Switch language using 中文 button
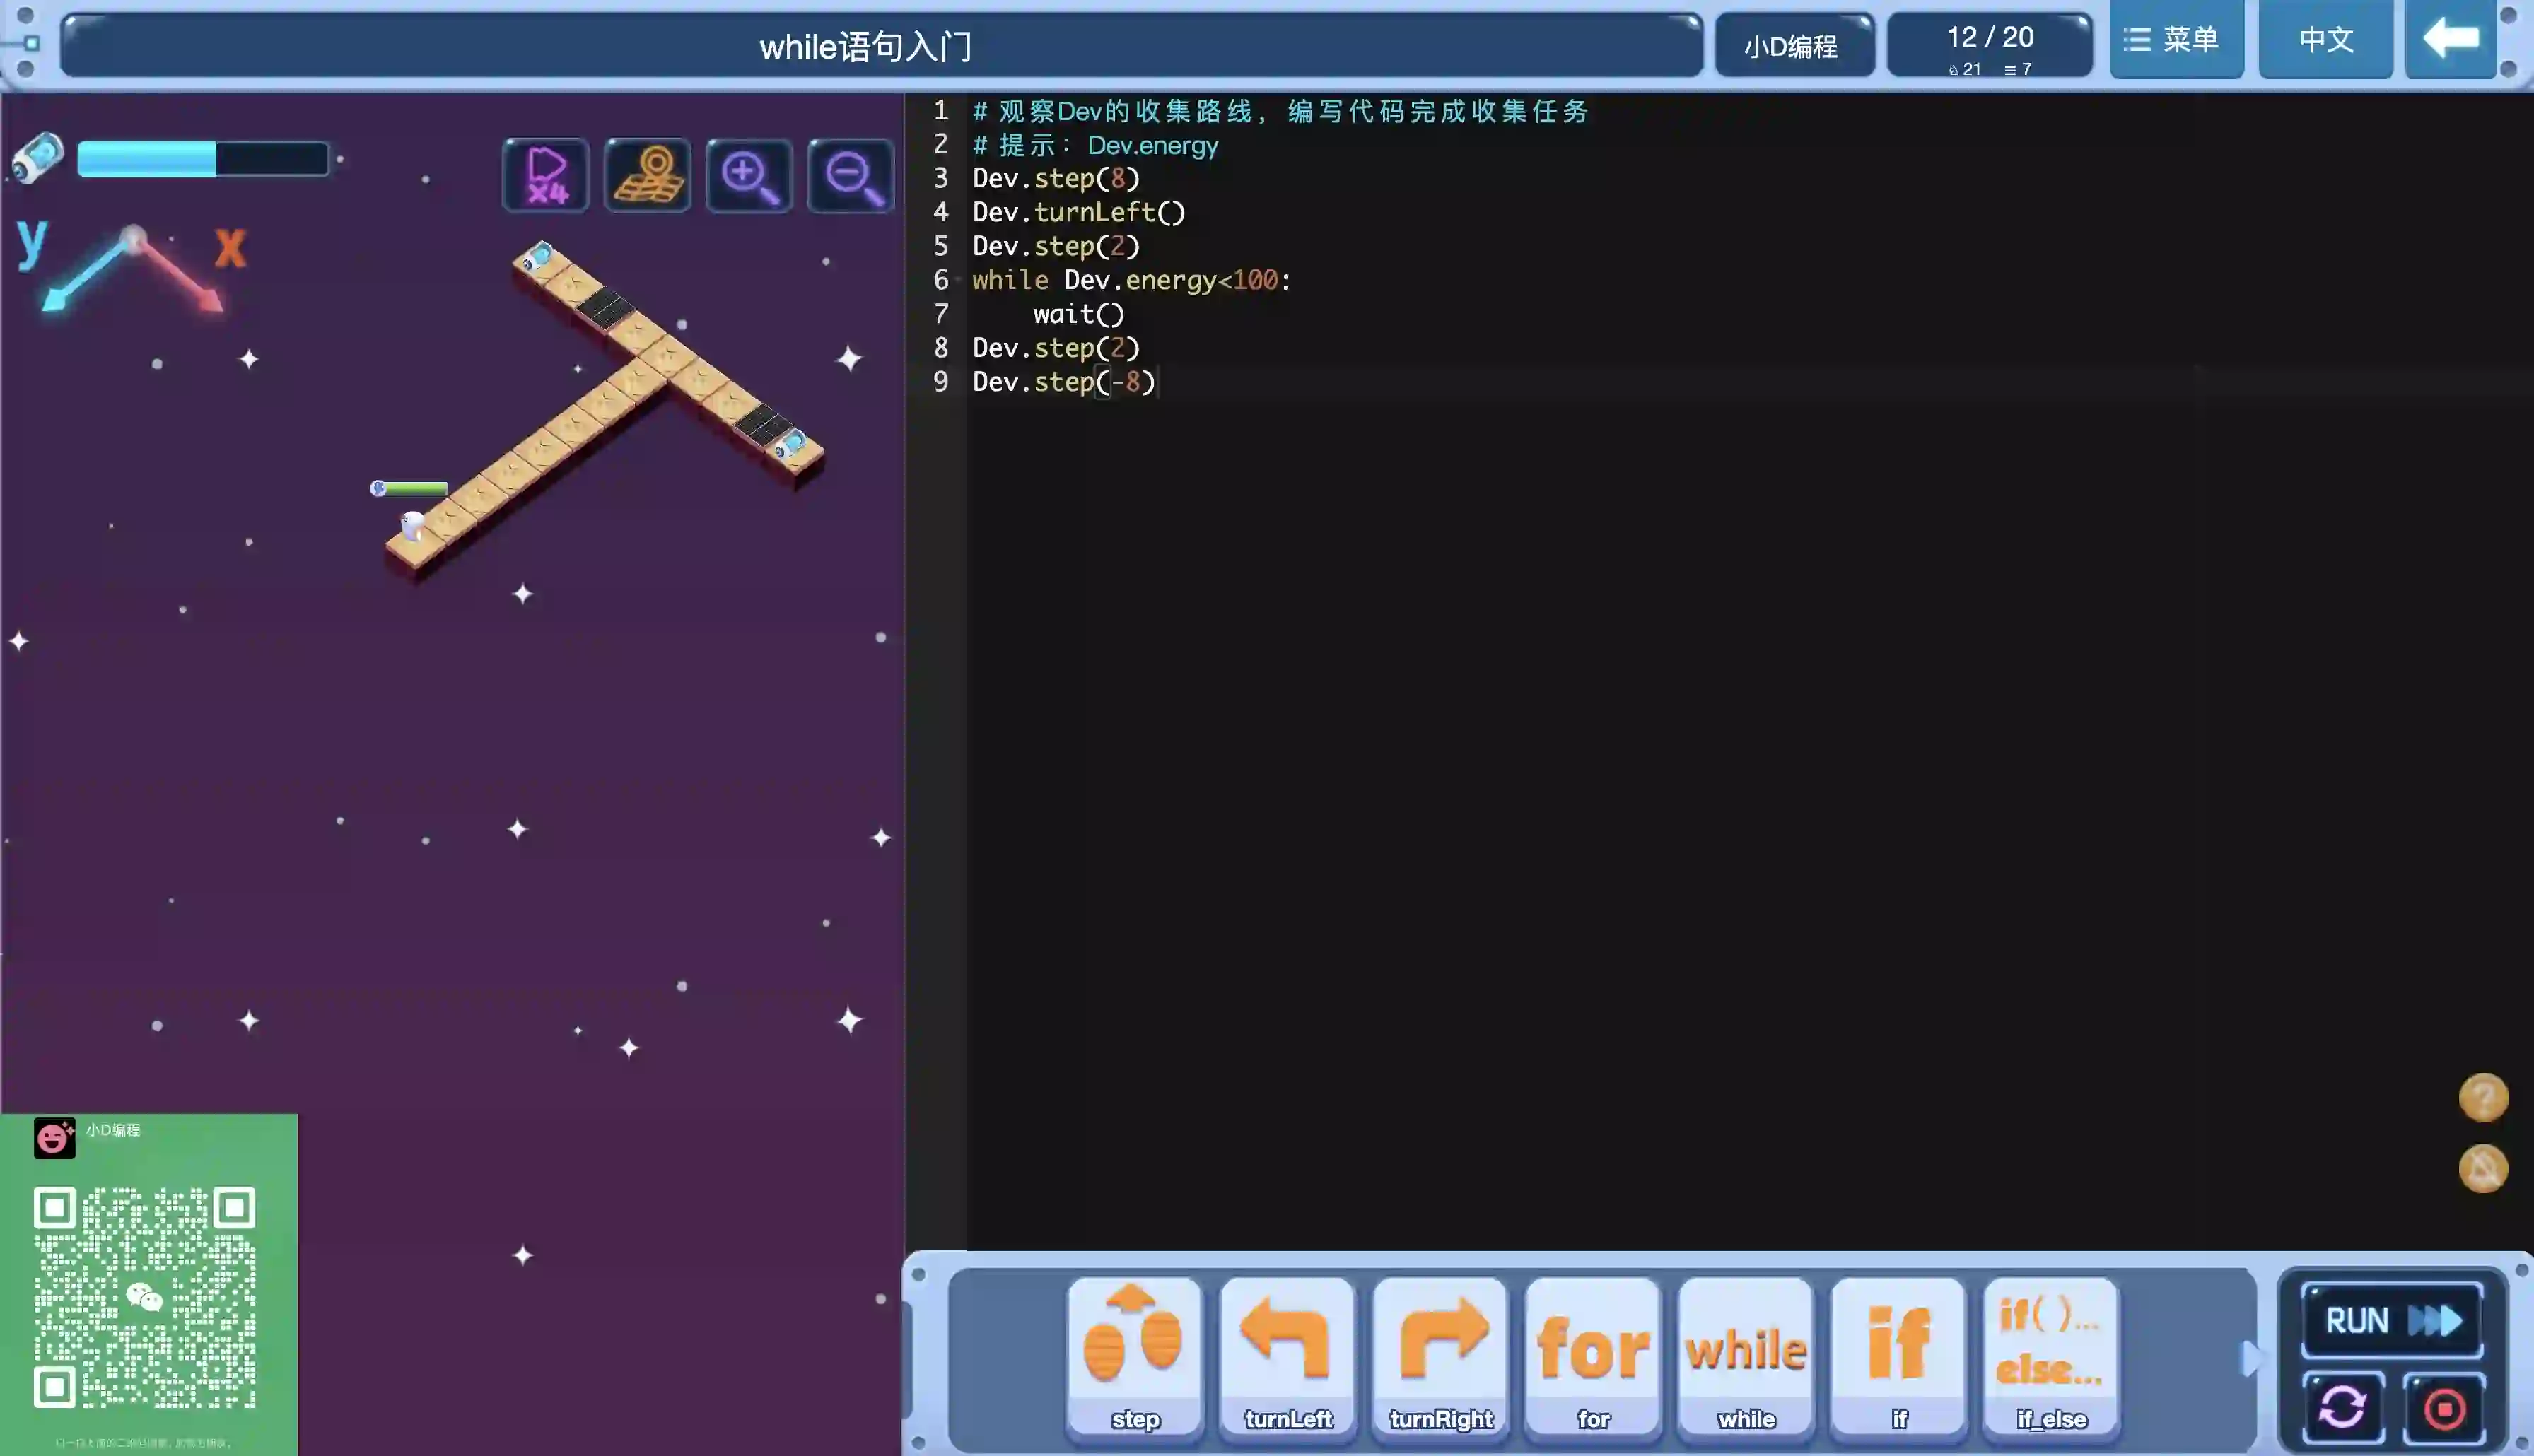Viewport: 2534px width, 1456px height. point(2325,40)
